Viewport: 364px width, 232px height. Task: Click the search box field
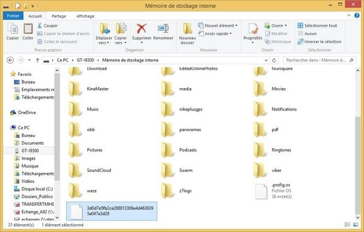point(320,60)
